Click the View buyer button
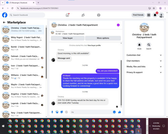 point(68,38)
